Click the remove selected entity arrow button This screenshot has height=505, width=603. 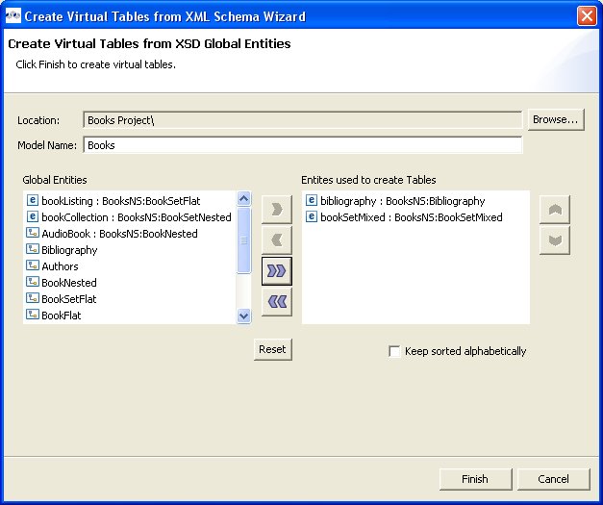276,240
